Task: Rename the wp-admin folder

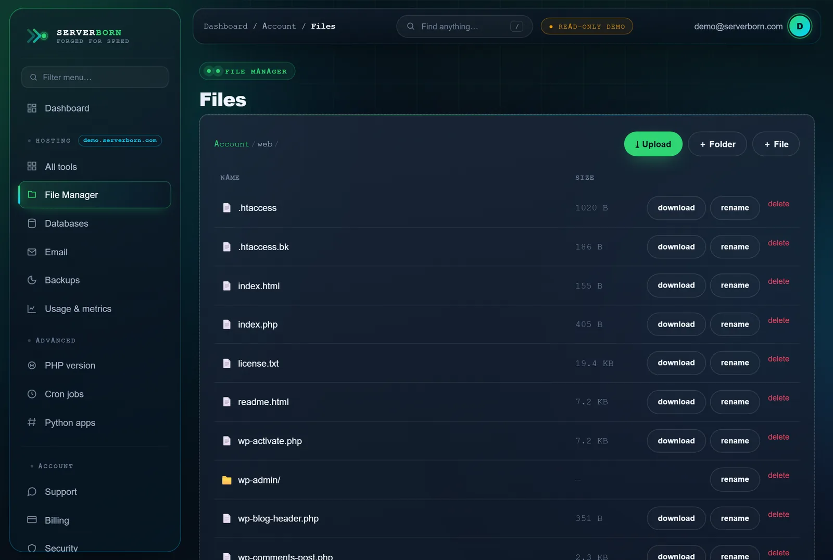Action: 735,479
